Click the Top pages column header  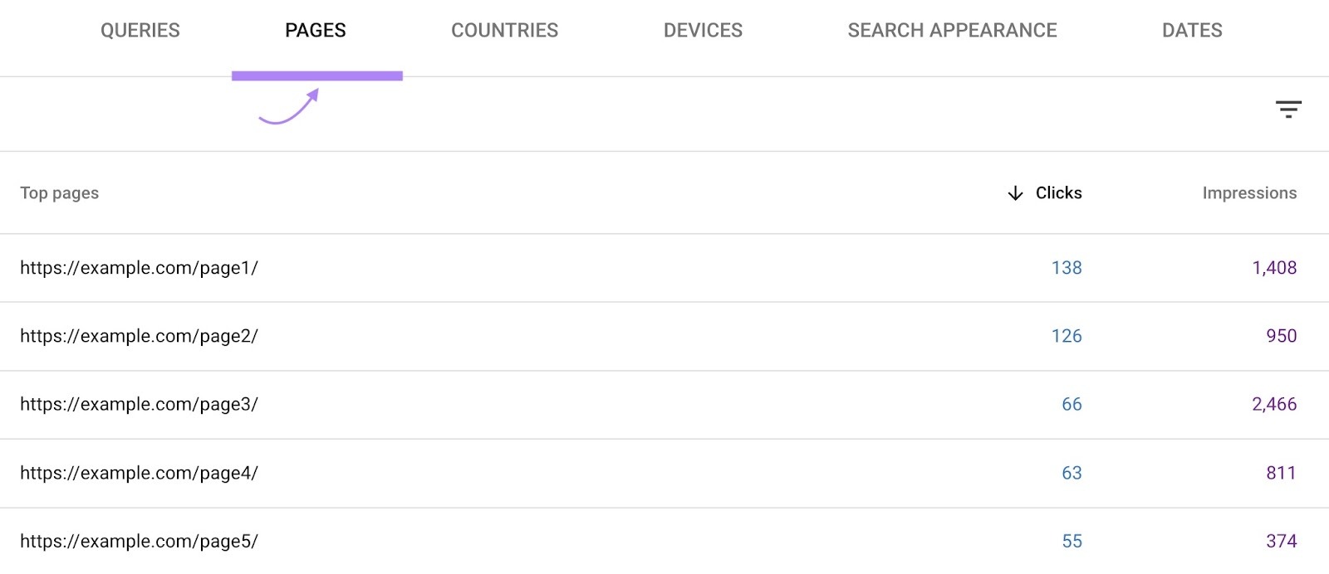point(59,193)
